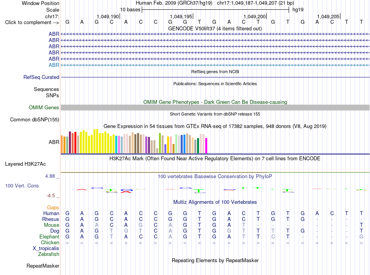
Task: Open the GENCODE V50lift37 track title
Action: click(215, 28)
